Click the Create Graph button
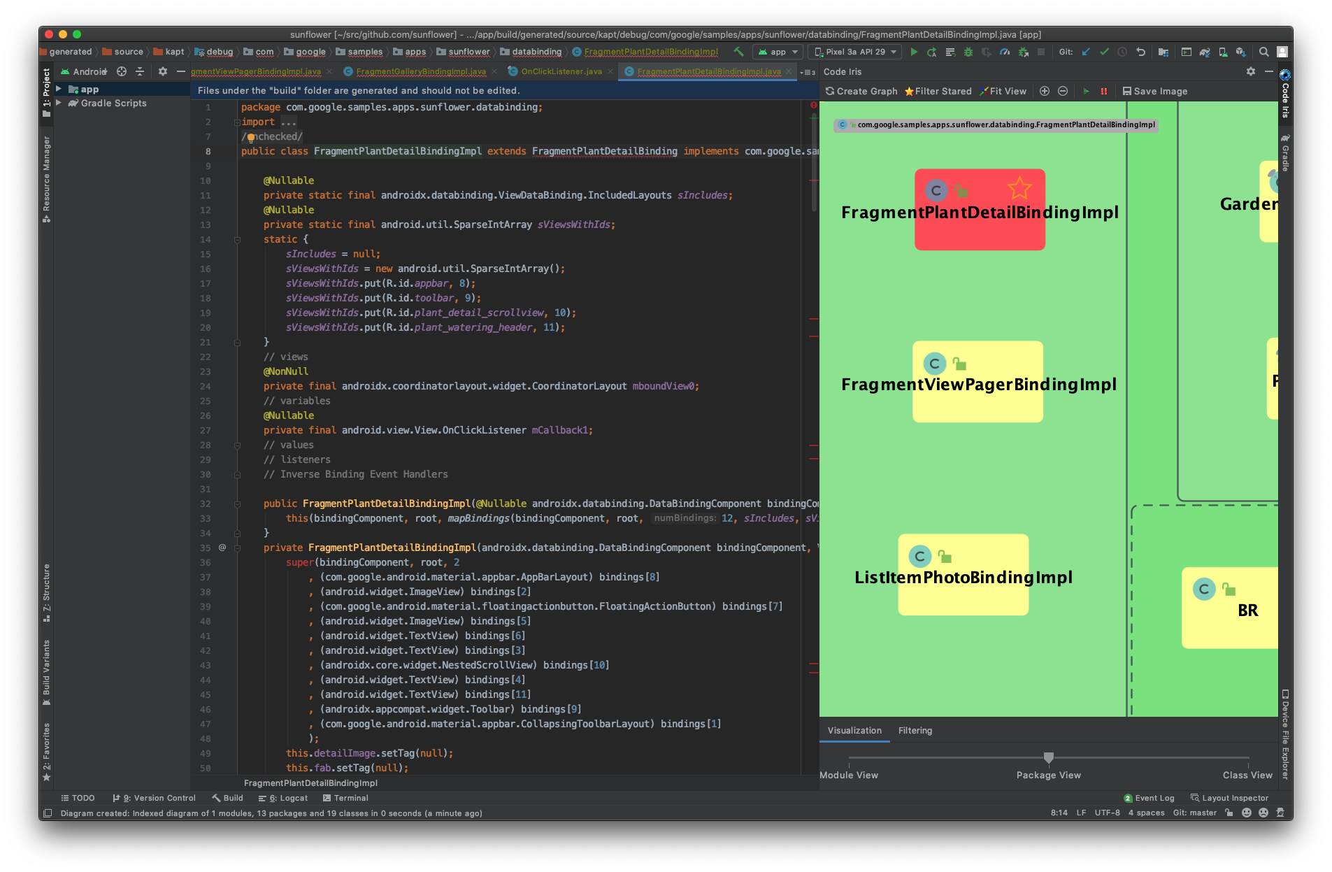The image size is (1332, 872). click(x=861, y=91)
